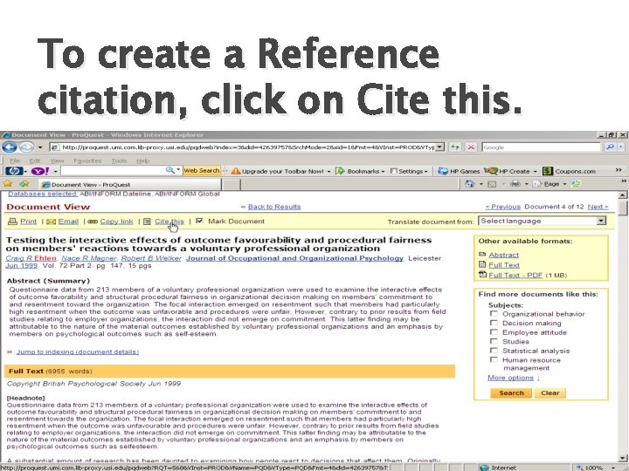629x471 pixels.
Task: Click the browser Back arrow button
Action: point(10,147)
